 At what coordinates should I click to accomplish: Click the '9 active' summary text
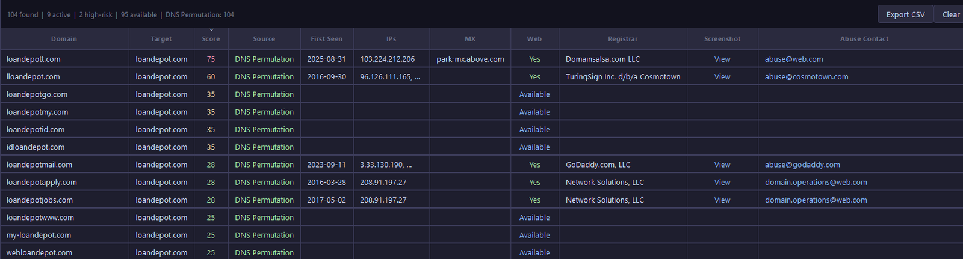pos(59,14)
